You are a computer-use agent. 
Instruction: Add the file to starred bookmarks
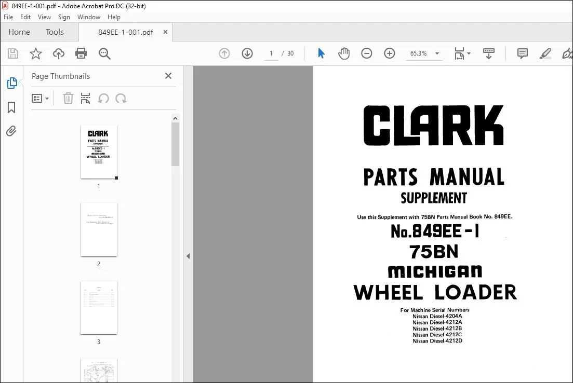[36, 53]
